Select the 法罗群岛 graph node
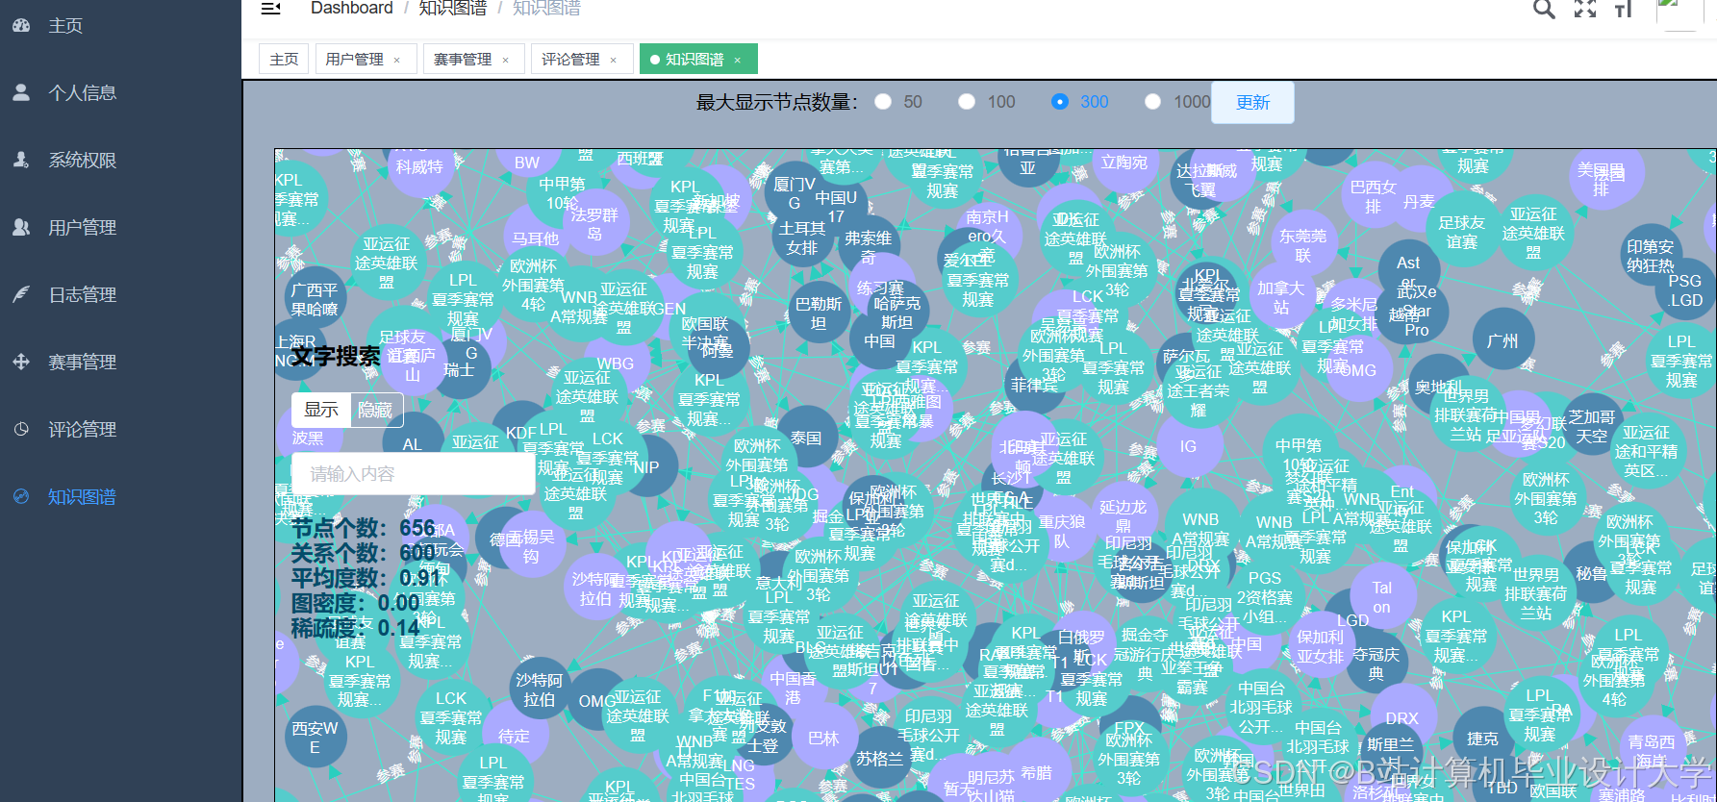The width and height of the screenshot is (1717, 802). point(594,224)
